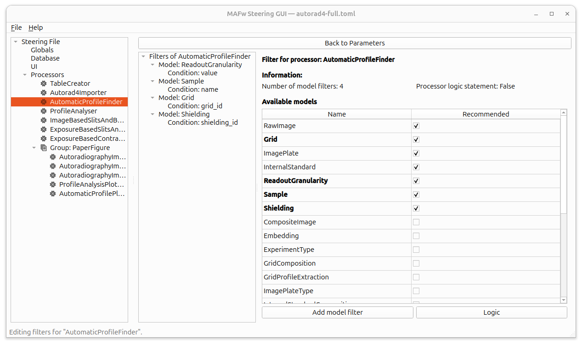Select the ProfileAnalyser gear icon
Image resolution: width=582 pixels, height=345 pixels.
[43, 111]
